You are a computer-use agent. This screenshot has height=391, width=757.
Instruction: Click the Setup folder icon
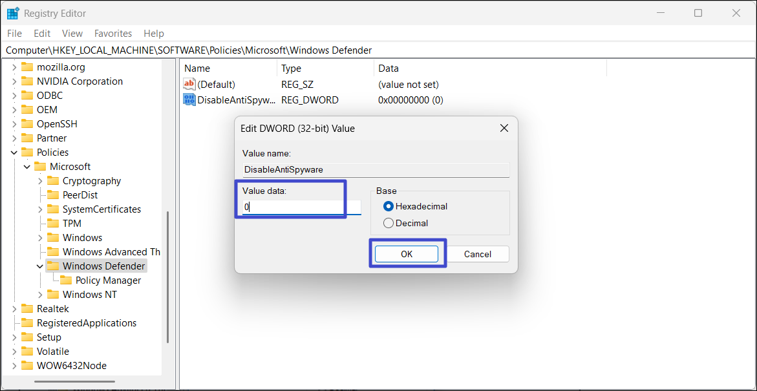click(28, 337)
